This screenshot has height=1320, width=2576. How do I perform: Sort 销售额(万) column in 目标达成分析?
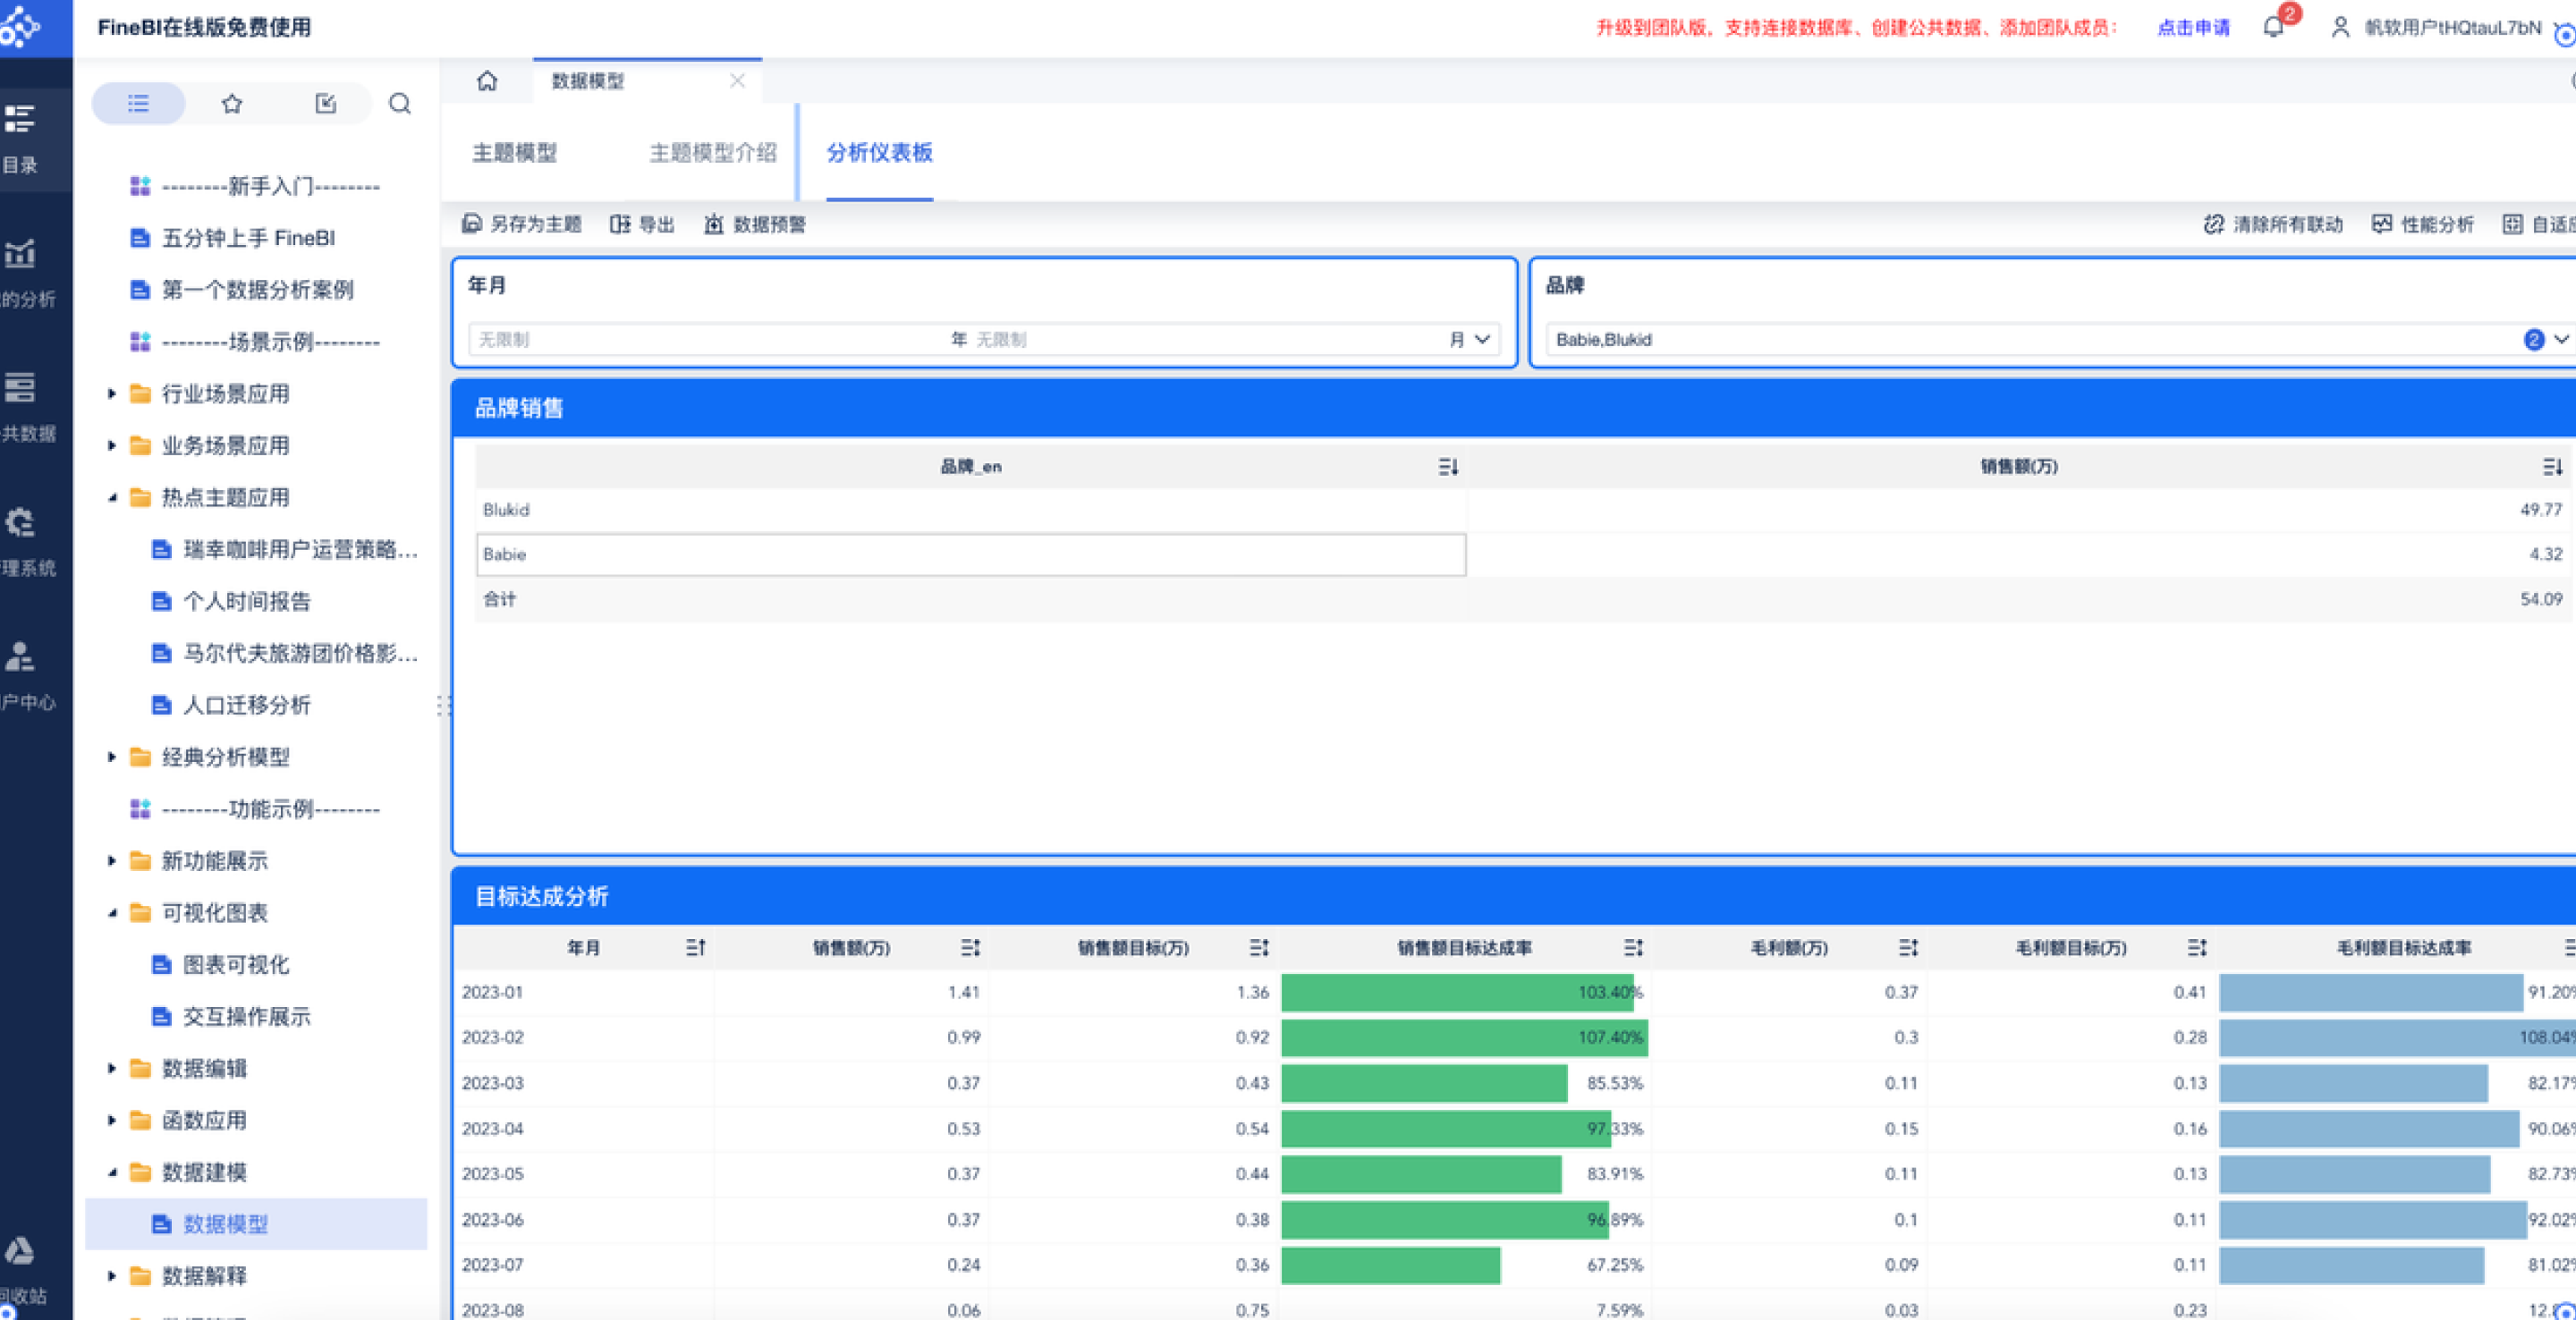(970, 947)
